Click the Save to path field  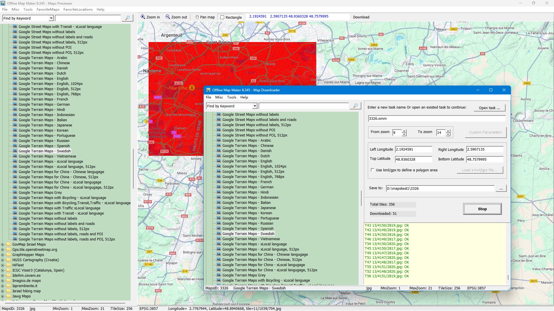click(440, 189)
